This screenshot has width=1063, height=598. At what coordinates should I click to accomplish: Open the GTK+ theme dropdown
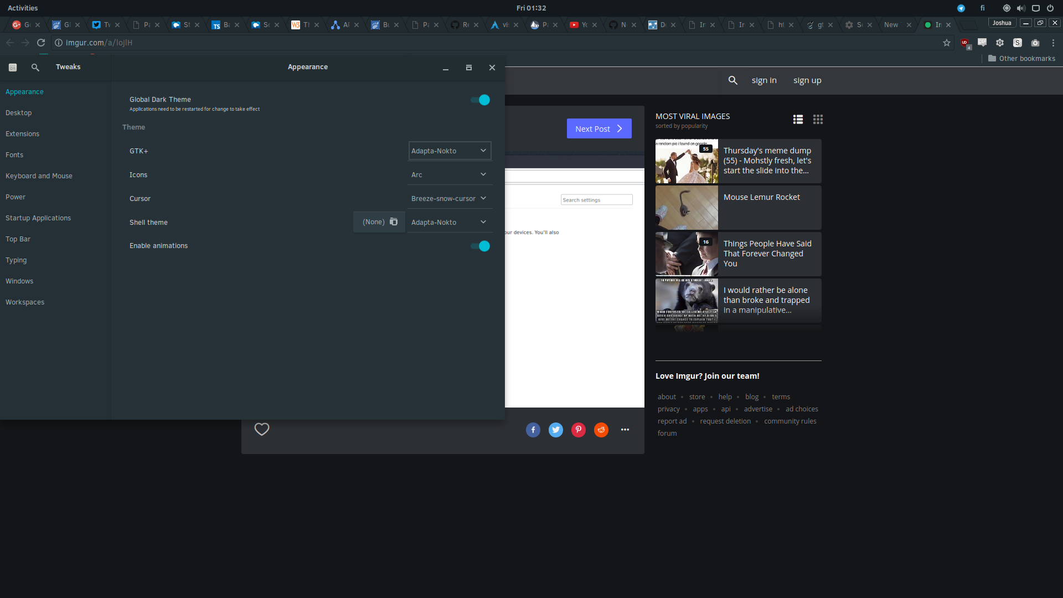coord(450,151)
